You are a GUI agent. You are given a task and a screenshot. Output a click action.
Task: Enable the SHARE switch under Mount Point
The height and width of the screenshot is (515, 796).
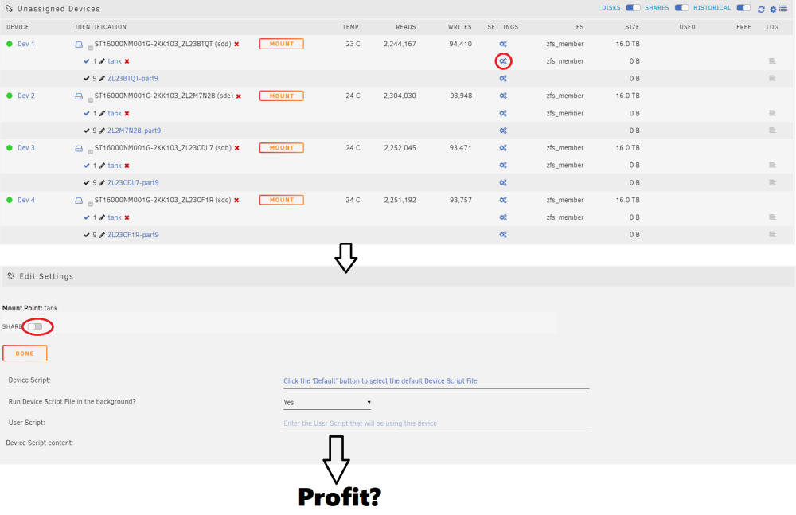tap(35, 326)
